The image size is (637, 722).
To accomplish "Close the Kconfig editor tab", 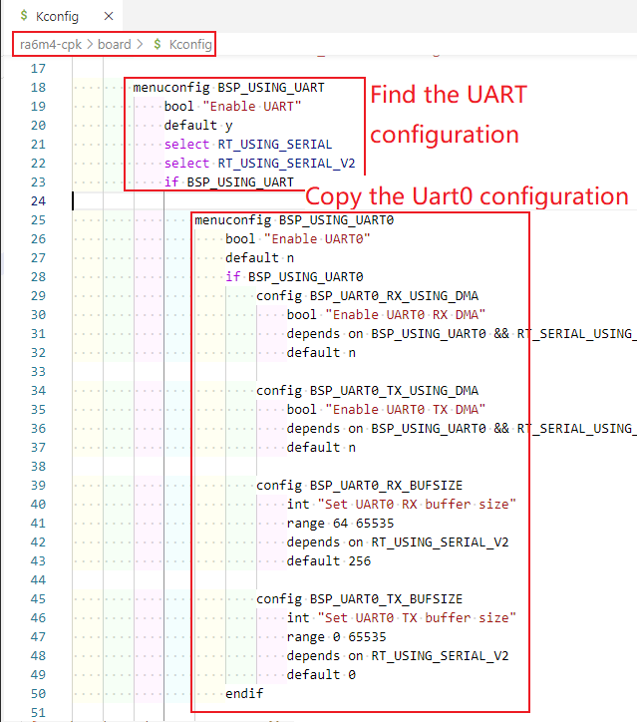I will pyautogui.click(x=109, y=16).
